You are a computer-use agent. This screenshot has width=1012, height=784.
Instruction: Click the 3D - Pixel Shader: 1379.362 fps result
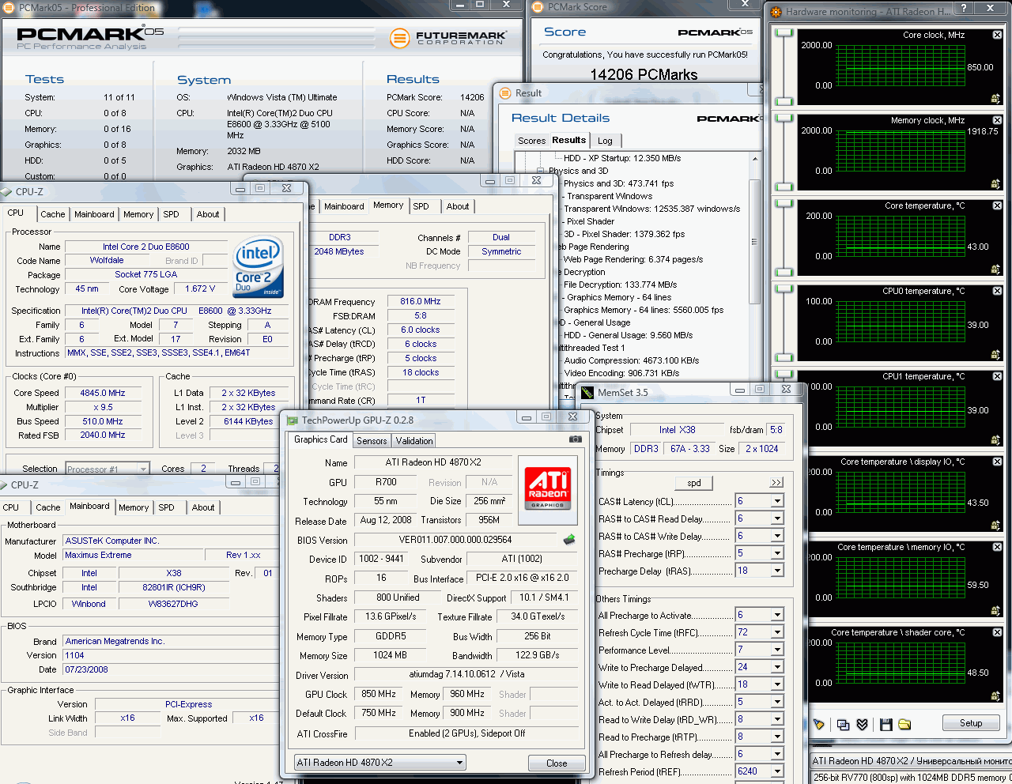[x=624, y=234]
